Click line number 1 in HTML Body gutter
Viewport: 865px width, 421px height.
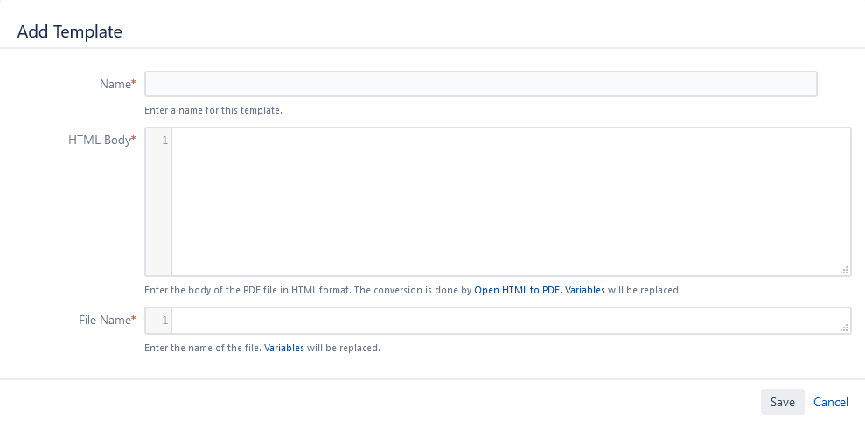(x=164, y=140)
